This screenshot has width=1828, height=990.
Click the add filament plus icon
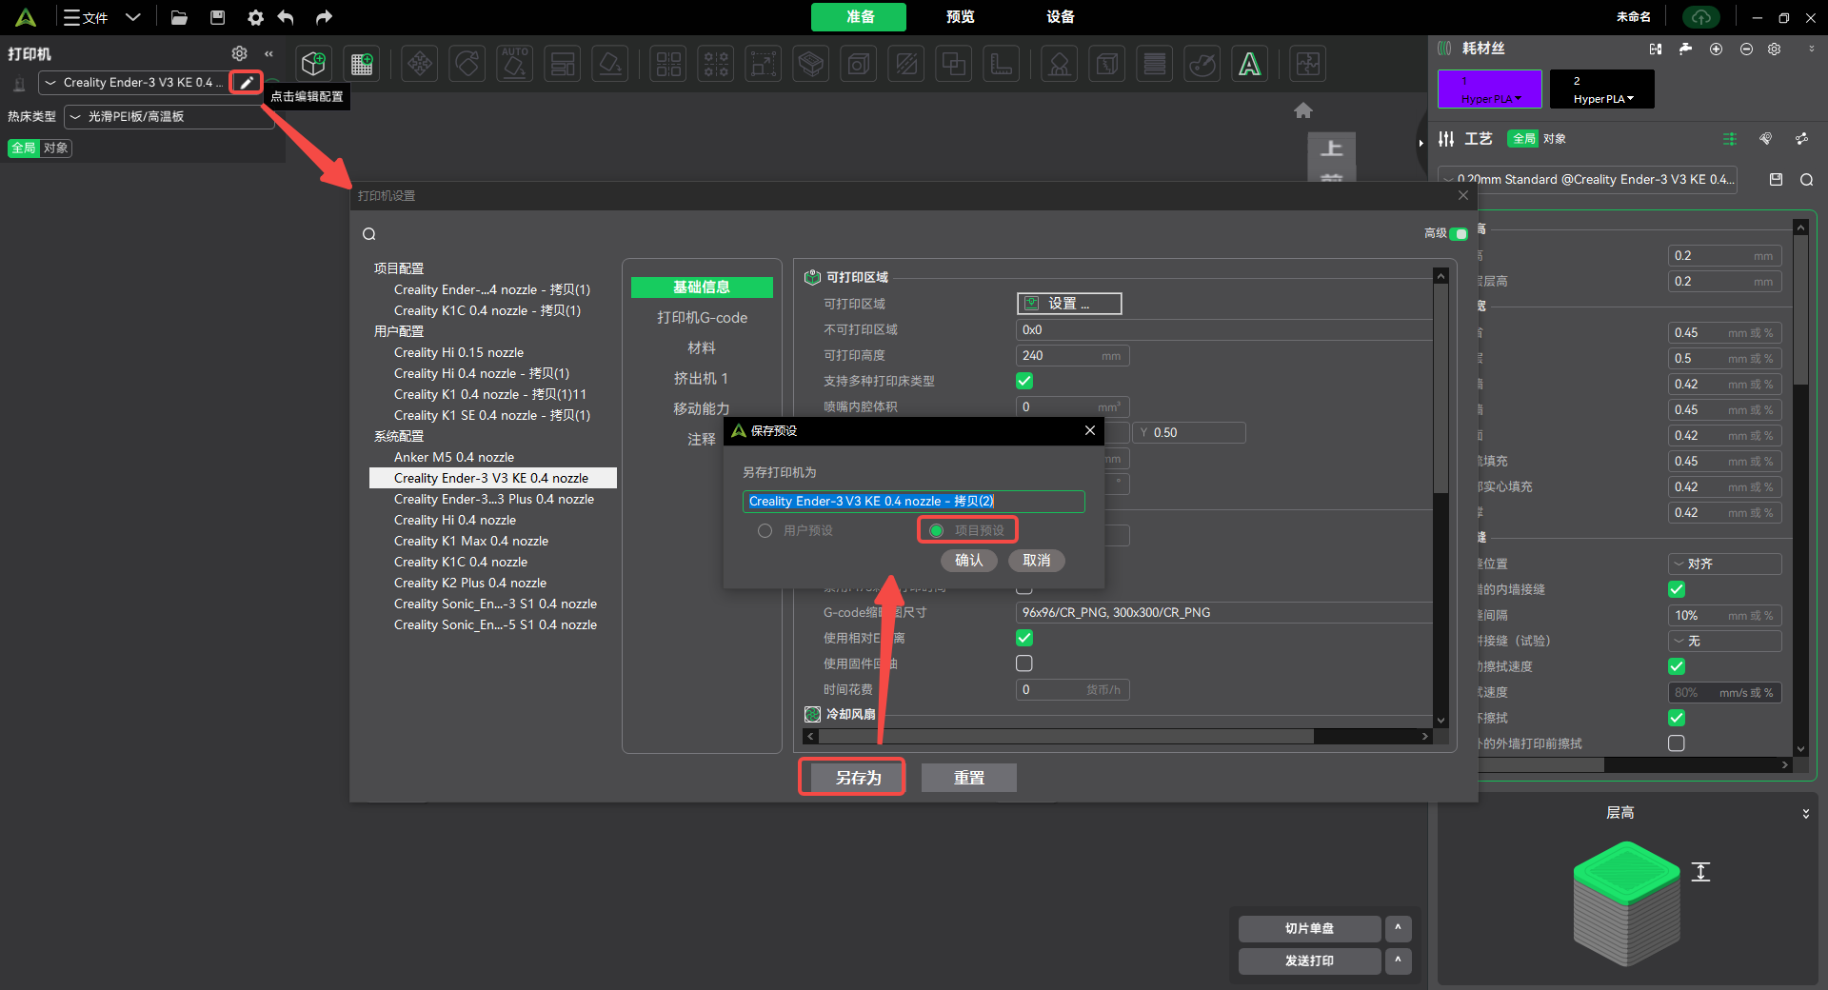pos(1716,49)
